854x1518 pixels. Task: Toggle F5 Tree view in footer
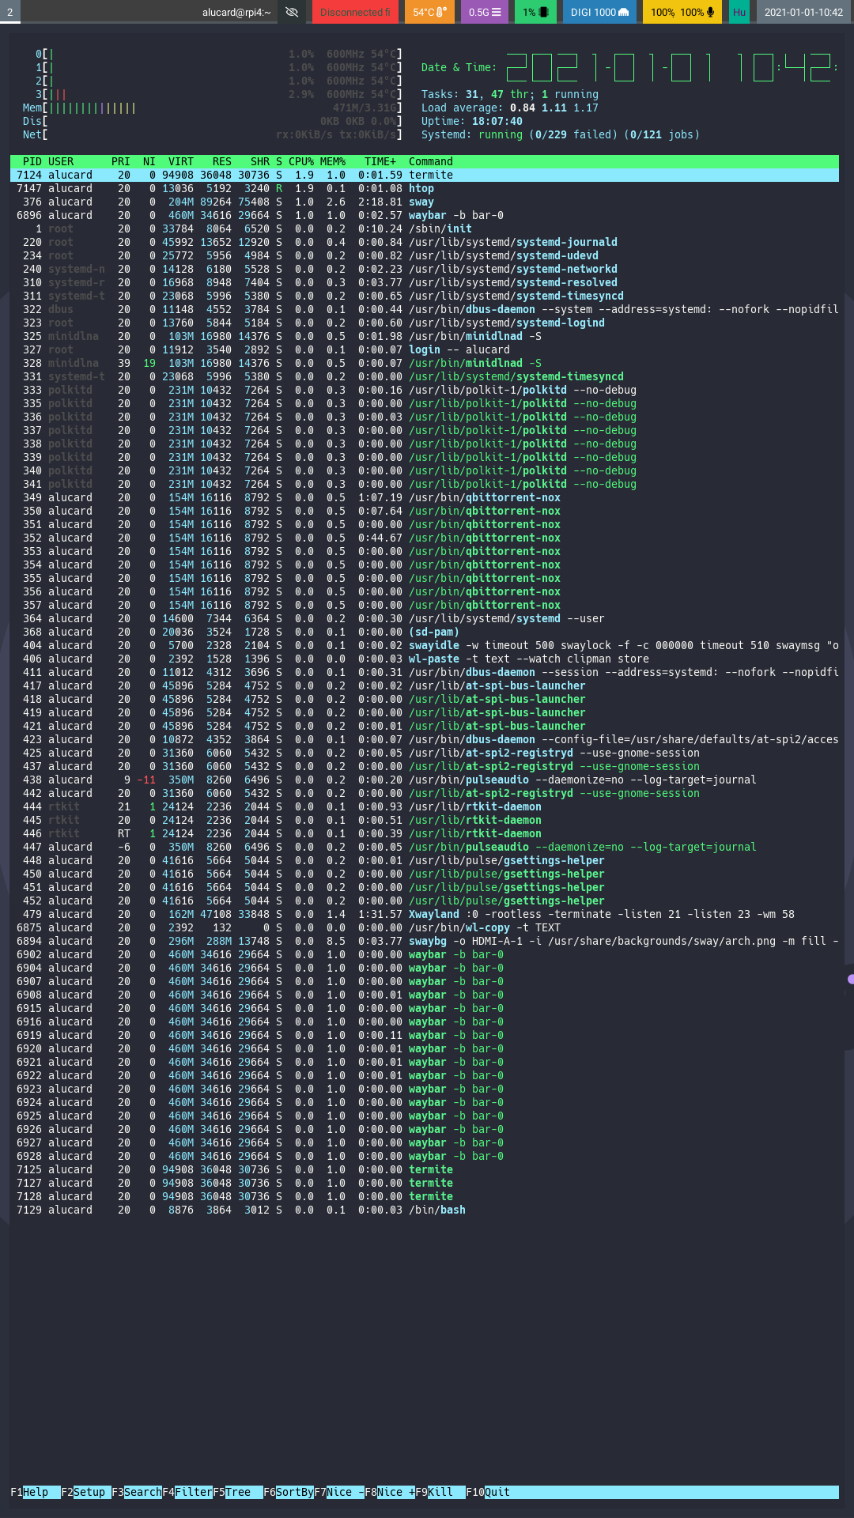point(238,1492)
